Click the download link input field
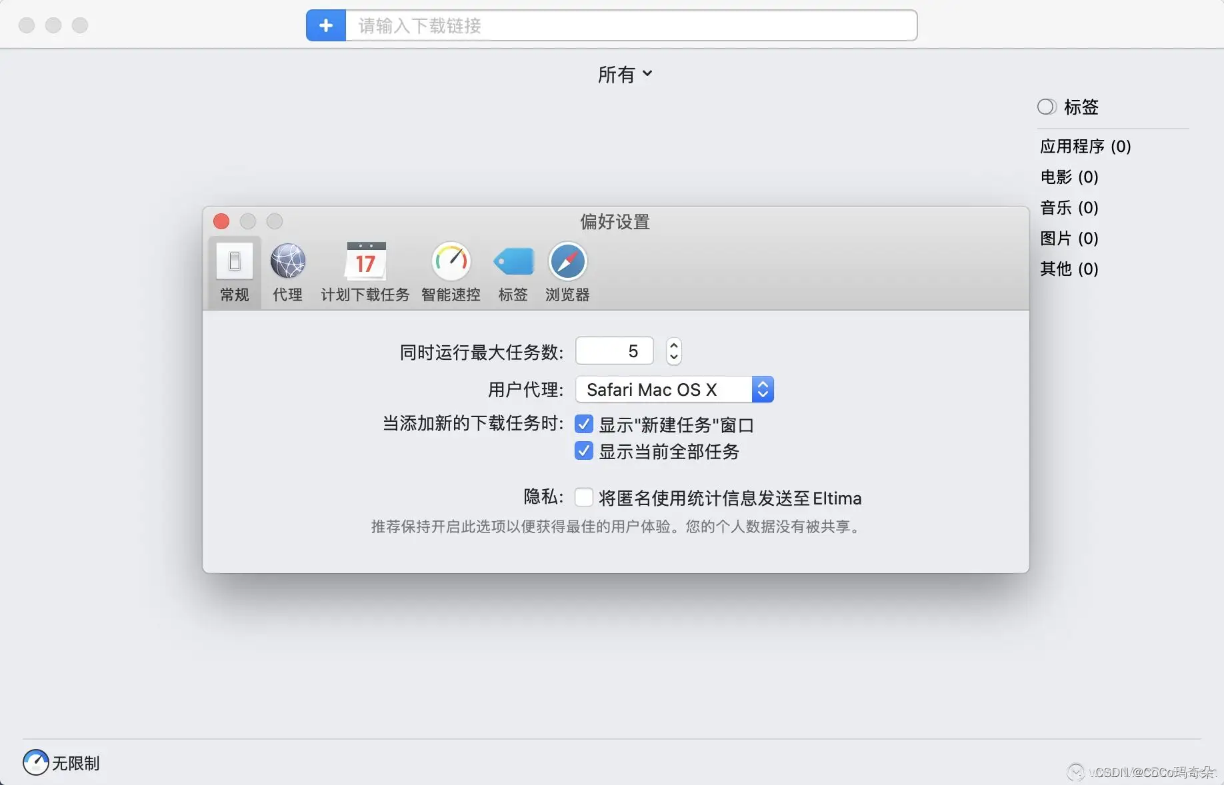 tap(631, 25)
